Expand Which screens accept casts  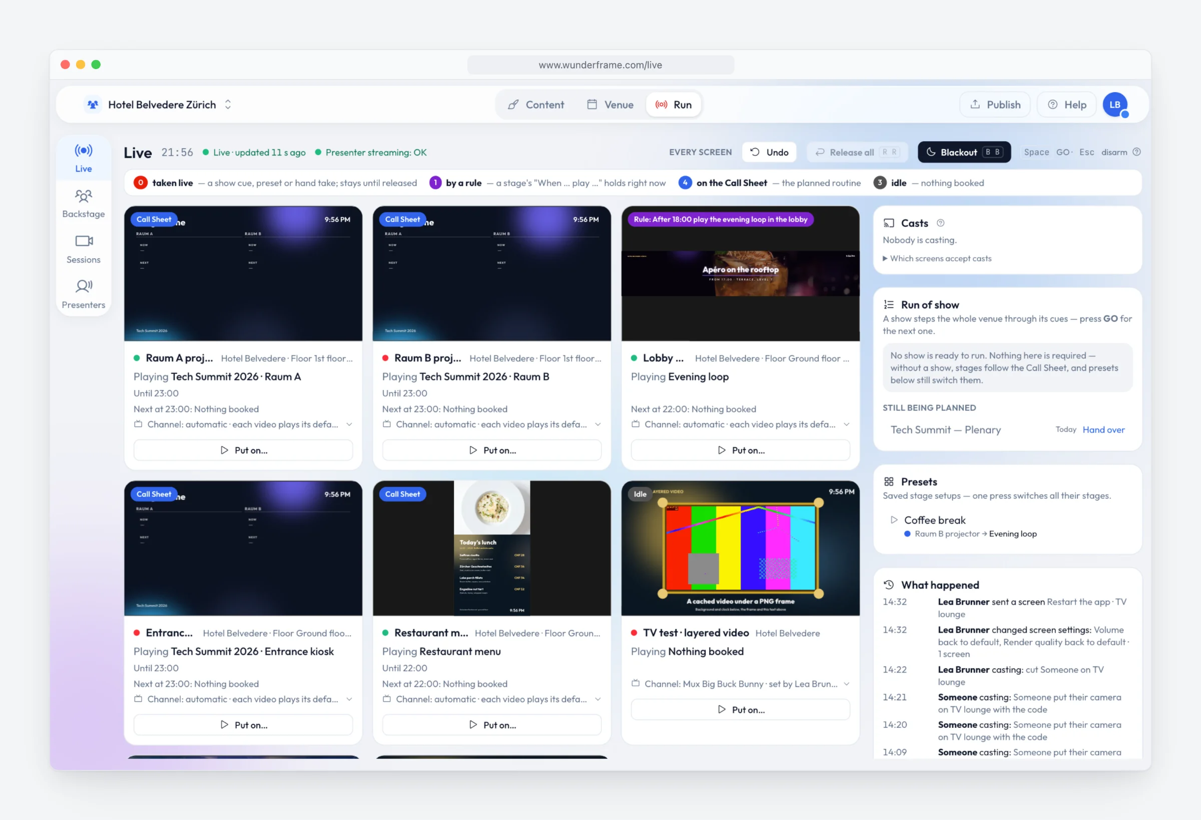937,258
